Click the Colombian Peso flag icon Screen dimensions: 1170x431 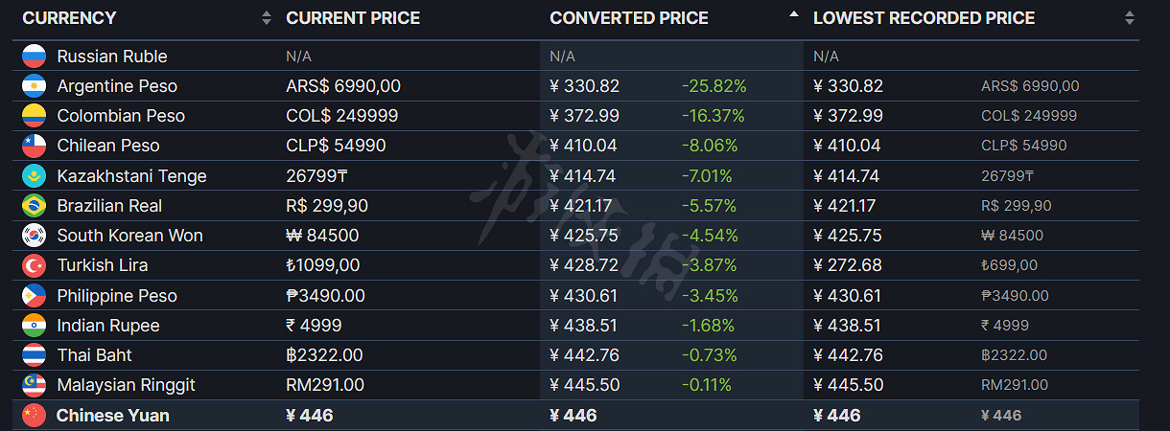[x=35, y=116]
